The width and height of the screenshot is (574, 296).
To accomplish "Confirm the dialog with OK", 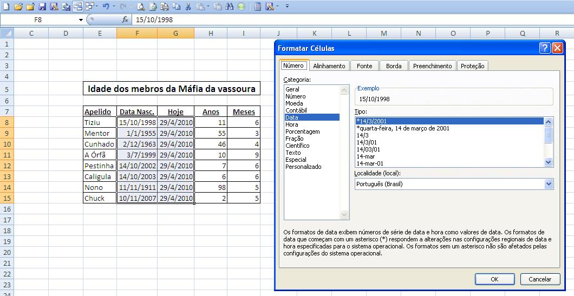I will pos(494,279).
